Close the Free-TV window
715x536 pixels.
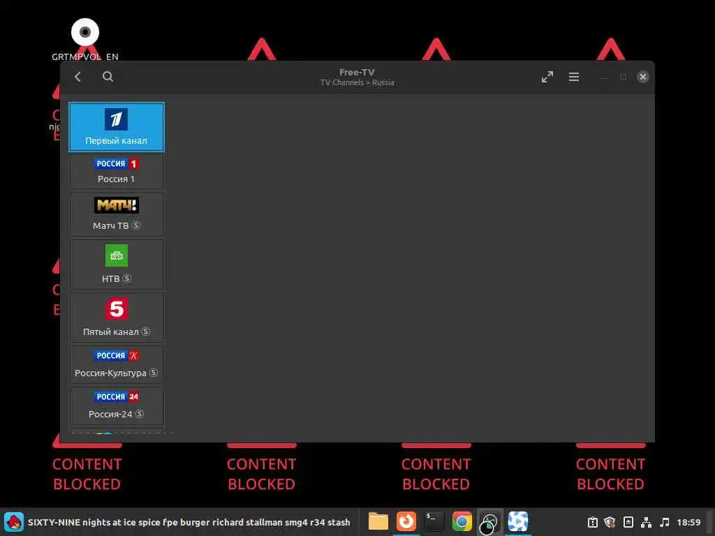[x=643, y=77]
